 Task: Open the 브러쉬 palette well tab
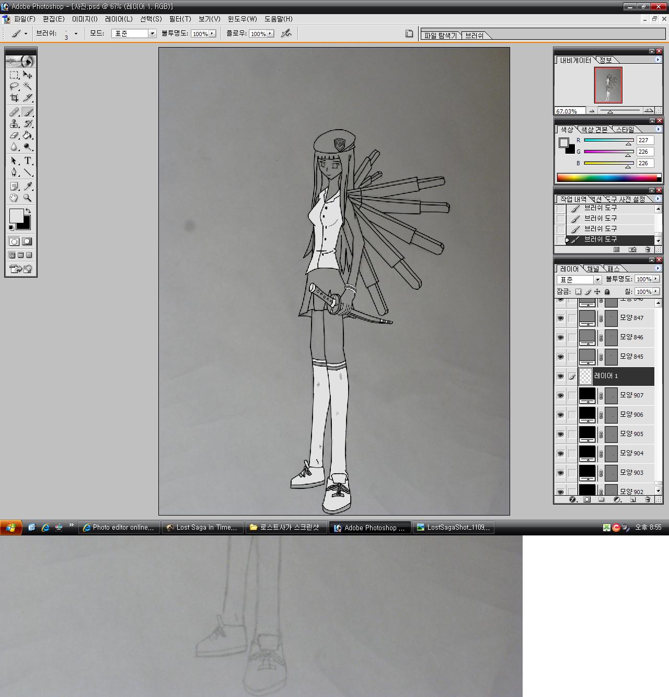coord(475,36)
